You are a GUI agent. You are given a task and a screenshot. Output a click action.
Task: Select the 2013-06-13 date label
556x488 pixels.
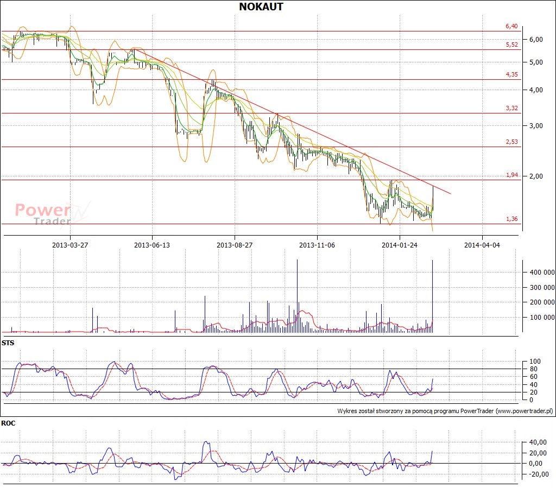tap(152, 245)
